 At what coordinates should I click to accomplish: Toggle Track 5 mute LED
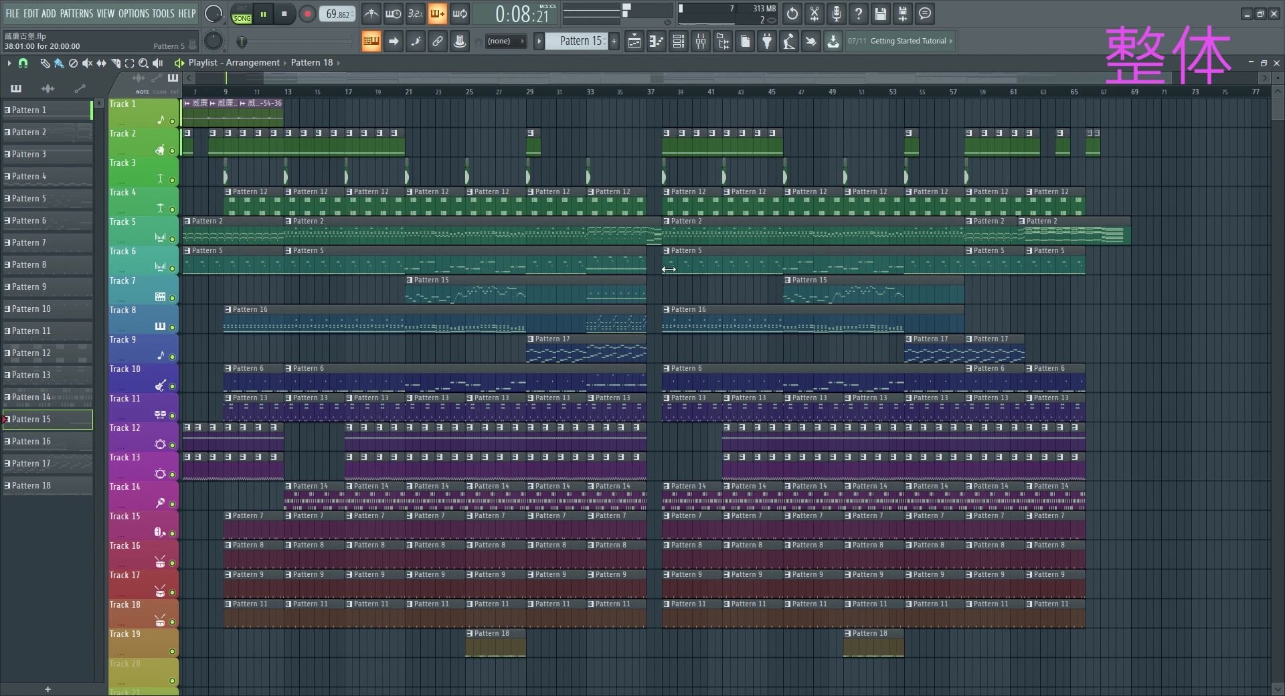click(172, 239)
